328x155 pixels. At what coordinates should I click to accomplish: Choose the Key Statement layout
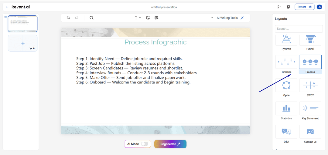click(x=310, y=111)
